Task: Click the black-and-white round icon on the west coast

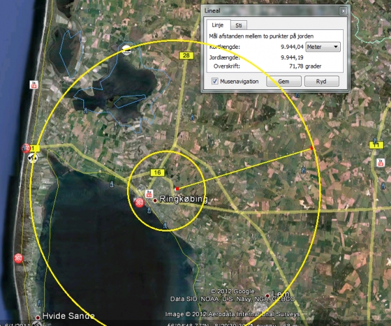Action: pyautogui.click(x=33, y=158)
